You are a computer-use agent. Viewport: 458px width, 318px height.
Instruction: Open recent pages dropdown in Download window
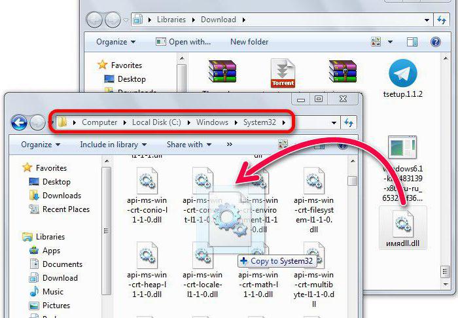point(126,20)
